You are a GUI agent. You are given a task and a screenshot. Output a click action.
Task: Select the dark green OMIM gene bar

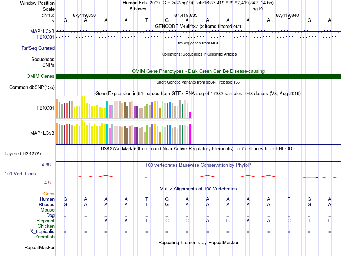tap(198, 76)
